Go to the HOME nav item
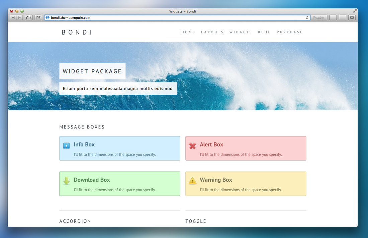 (188, 32)
